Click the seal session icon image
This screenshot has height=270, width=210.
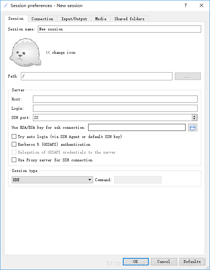25,52
